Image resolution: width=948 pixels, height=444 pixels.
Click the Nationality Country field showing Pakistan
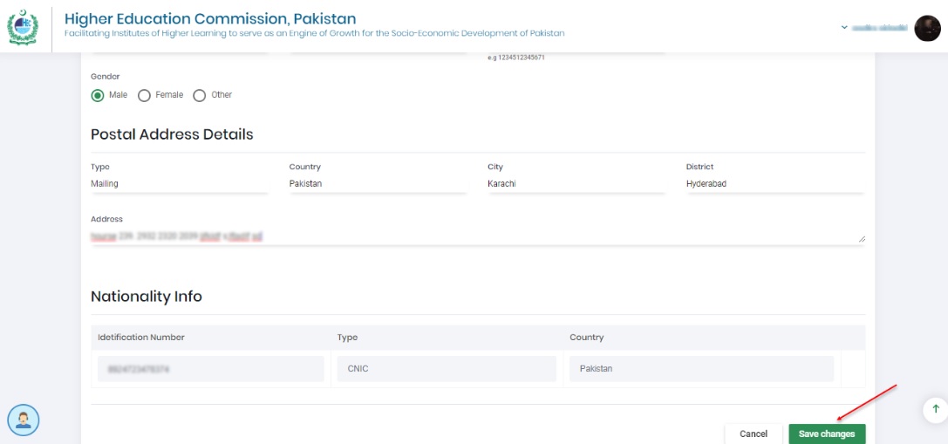701,369
